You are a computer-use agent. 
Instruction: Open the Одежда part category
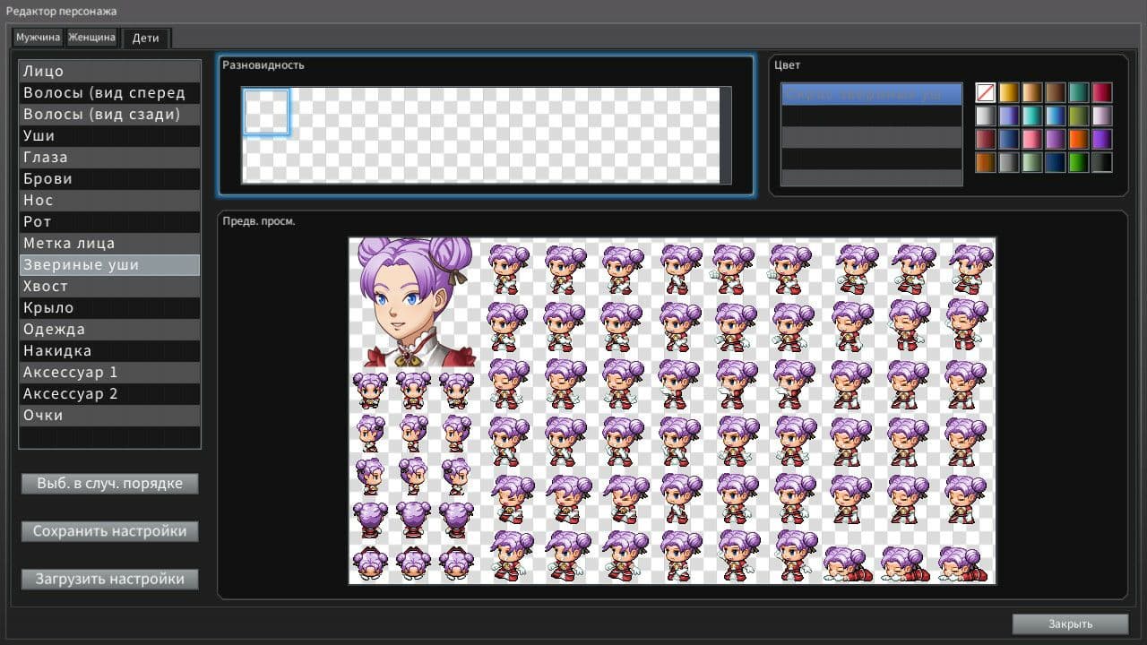(109, 329)
